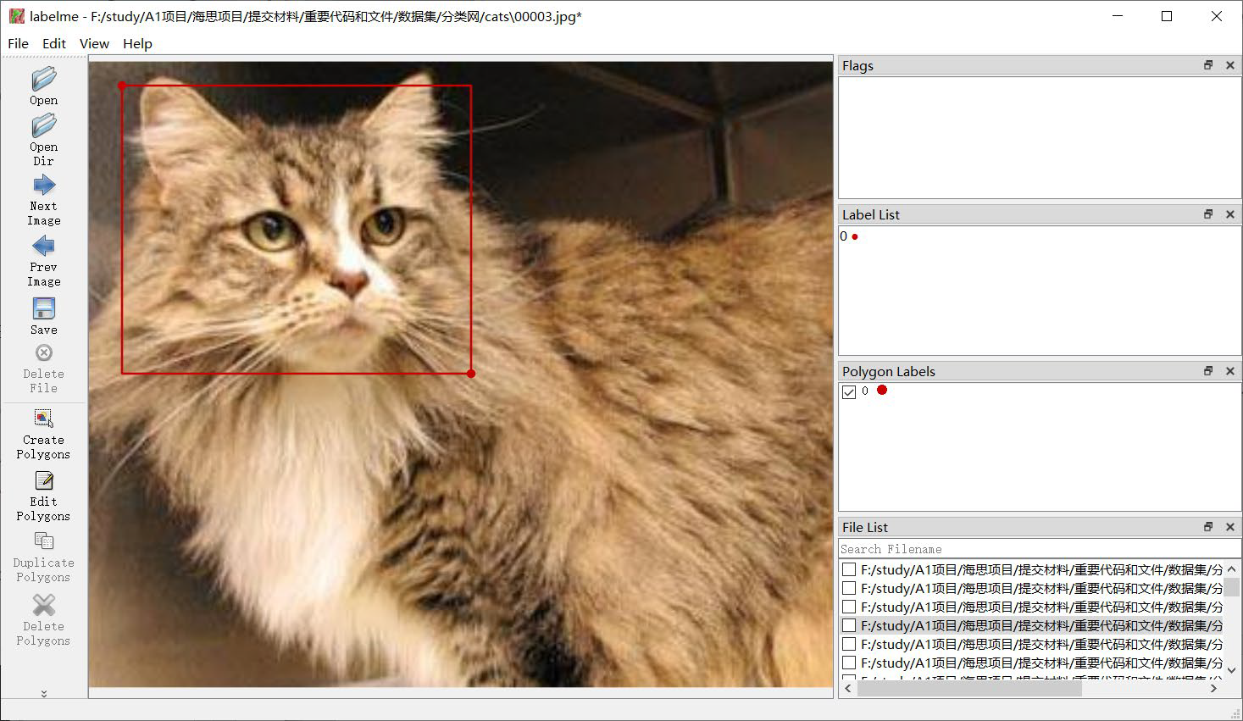Image resolution: width=1243 pixels, height=721 pixels.
Task: Close the File List panel
Action: pos(1230,527)
